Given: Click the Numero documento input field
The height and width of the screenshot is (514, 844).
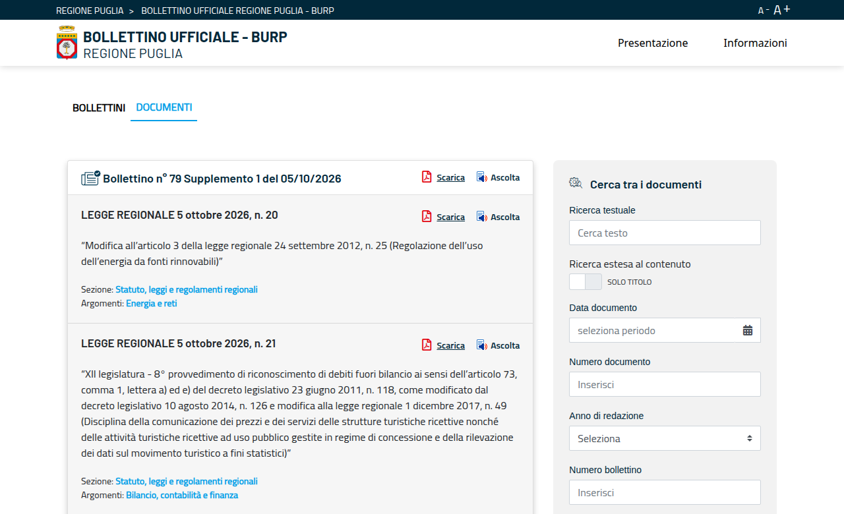Looking at the screenshot, I should click(665, 384).
